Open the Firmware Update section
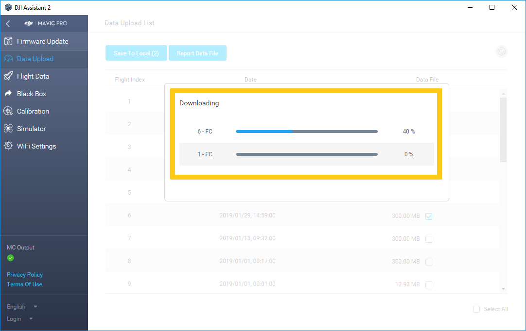526x331 pixels. click(44, 41)
